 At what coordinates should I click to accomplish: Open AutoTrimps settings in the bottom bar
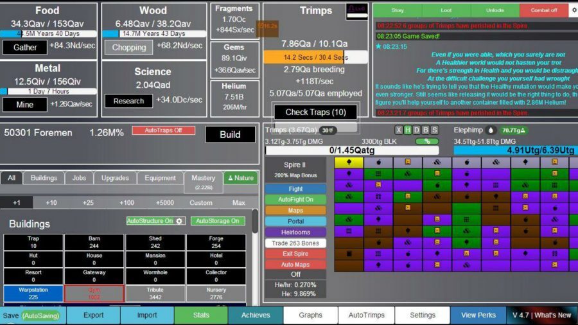[367, 315]
